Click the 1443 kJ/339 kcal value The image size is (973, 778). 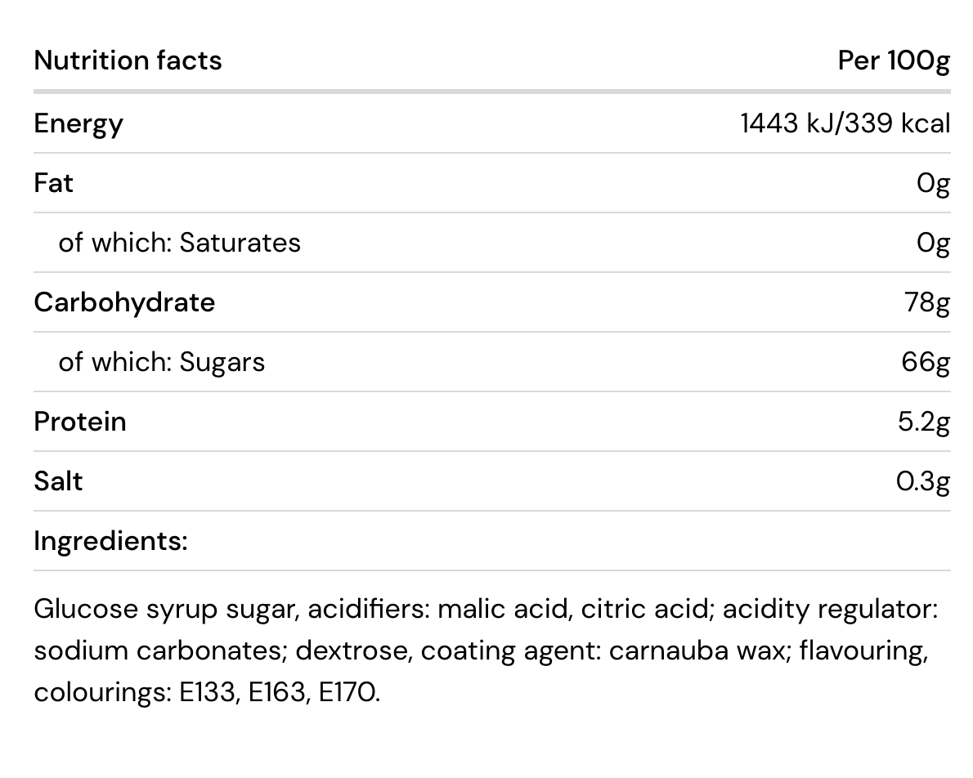(845, 123)
